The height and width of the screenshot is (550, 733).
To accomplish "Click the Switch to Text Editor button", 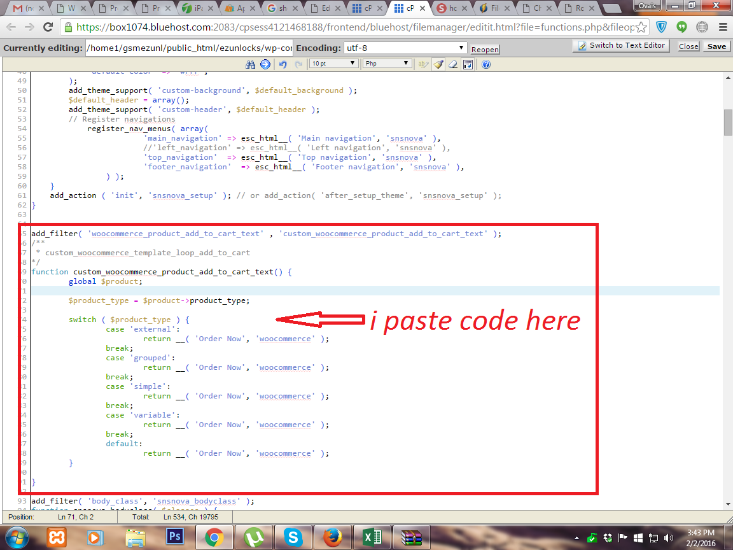I will tap(620, 46).
